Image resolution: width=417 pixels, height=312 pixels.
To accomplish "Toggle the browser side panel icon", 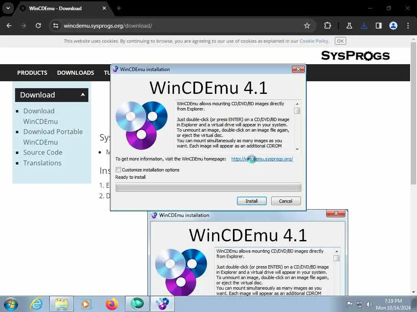I will click(x=378, y=26).
